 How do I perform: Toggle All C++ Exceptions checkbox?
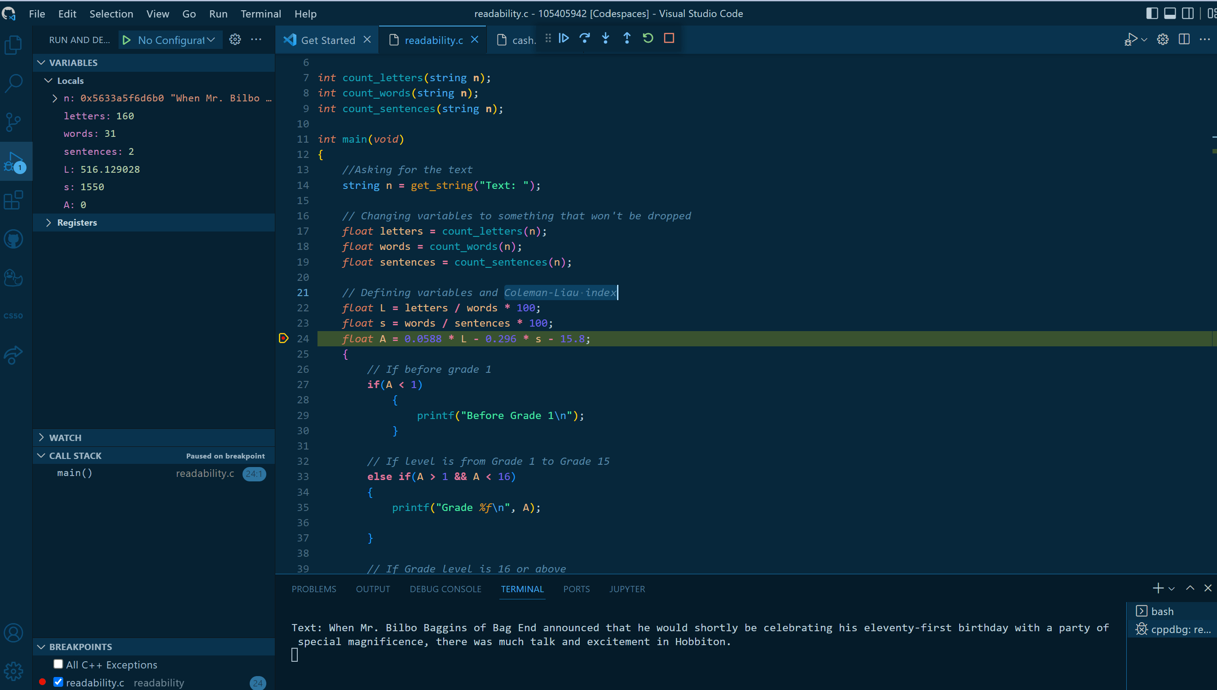(58, 664)
